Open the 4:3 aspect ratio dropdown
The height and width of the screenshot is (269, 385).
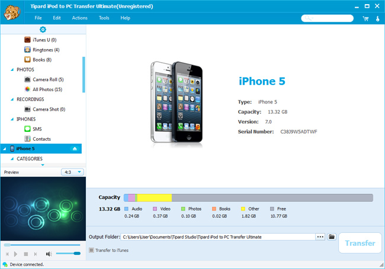coord(72,172)
